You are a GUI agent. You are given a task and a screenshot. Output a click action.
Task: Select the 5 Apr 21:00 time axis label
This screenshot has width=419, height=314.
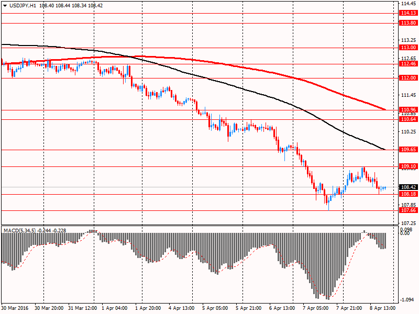[249, 308]
